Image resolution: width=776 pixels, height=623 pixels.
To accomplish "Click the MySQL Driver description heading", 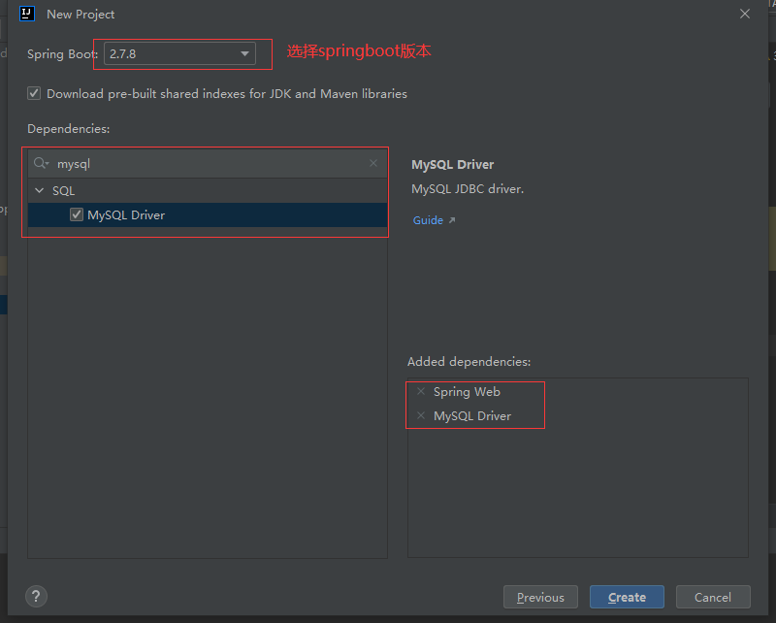I will [452, 164].
